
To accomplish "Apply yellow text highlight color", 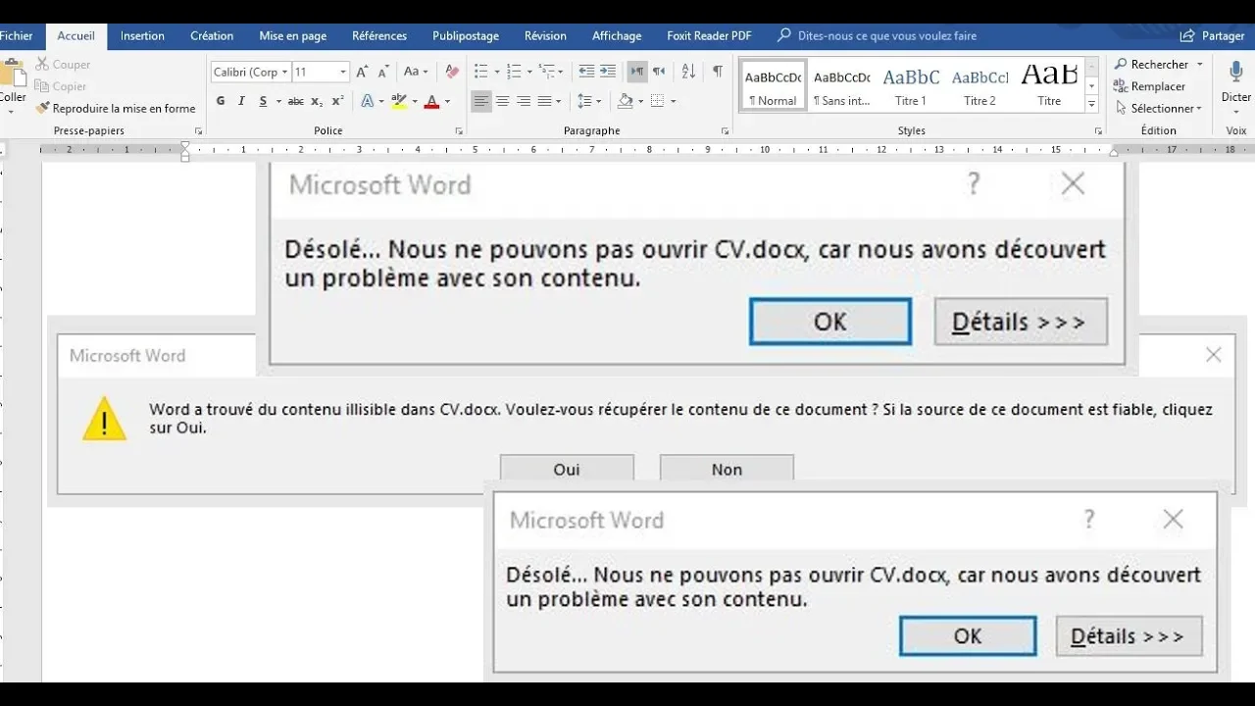I will (399, 101).
